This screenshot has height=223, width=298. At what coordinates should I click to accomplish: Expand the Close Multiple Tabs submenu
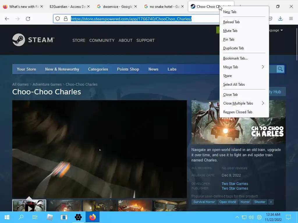(244, 103)
